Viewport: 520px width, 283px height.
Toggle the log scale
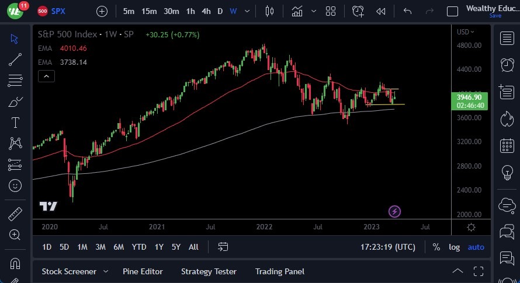tap(454, 247)
